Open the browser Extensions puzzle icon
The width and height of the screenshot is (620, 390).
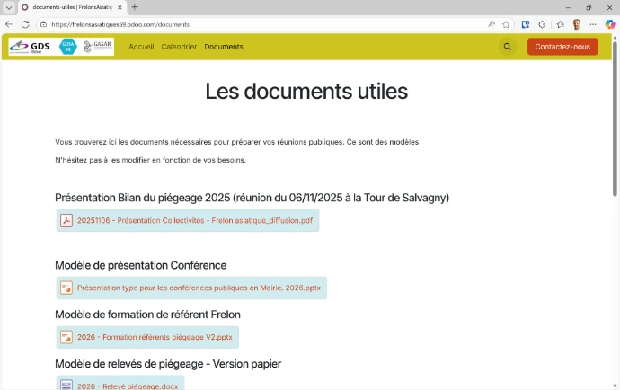coord(542,24)
